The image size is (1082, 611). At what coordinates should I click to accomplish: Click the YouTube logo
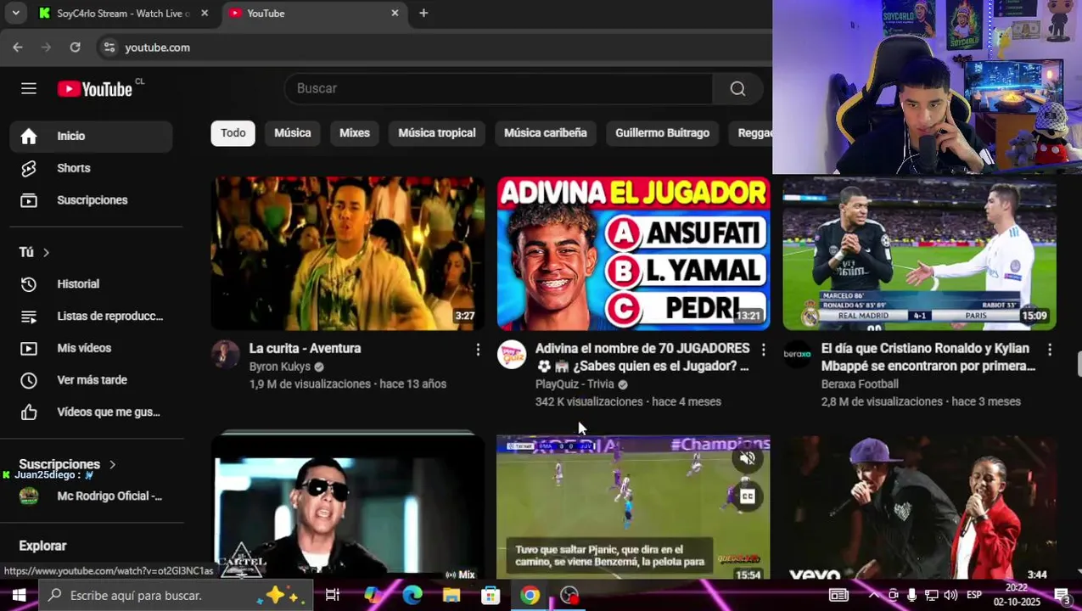click(95, 89)
